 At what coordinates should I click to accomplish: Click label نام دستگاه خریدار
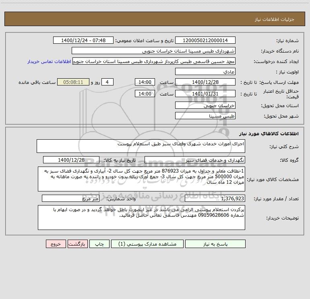tap(280, 51)
